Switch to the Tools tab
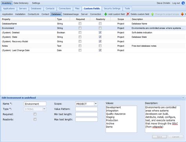186x142 pixels. coord(127,9)
